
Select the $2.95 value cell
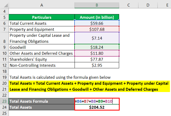(x=97, y=65)
